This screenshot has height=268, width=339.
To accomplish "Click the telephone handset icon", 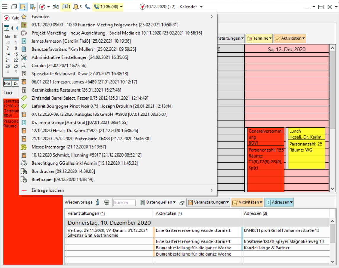I will tap(87, 7).
